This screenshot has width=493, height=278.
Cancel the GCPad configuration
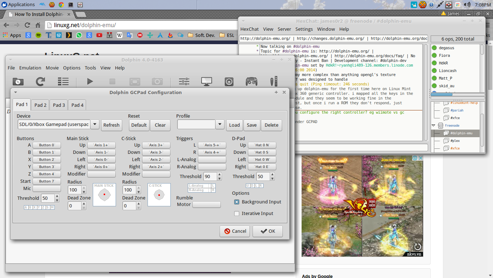(235, 231)
